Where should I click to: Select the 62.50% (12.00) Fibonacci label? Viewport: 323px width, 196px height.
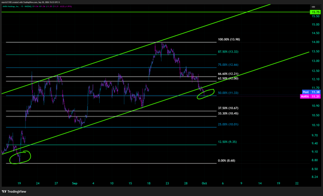click(x=228, y=79)
